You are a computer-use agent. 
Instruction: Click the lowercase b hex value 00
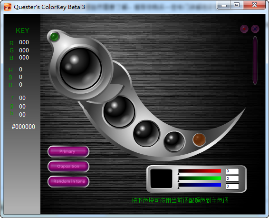click(22, 115)
